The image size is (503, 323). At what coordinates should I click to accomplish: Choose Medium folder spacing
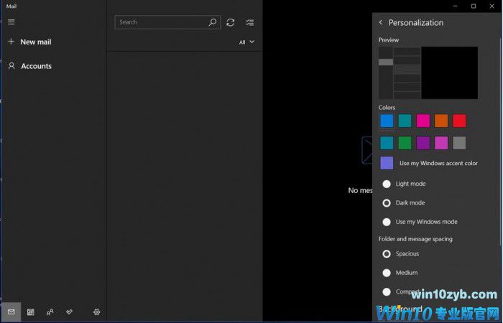[x=387, y=273]
